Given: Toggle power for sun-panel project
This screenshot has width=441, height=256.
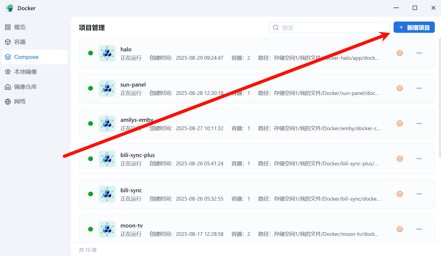Looking at the screenshot, I should (x=400, y=88).
